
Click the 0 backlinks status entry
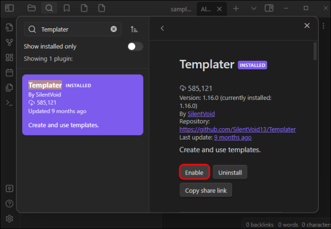[260, 225]
